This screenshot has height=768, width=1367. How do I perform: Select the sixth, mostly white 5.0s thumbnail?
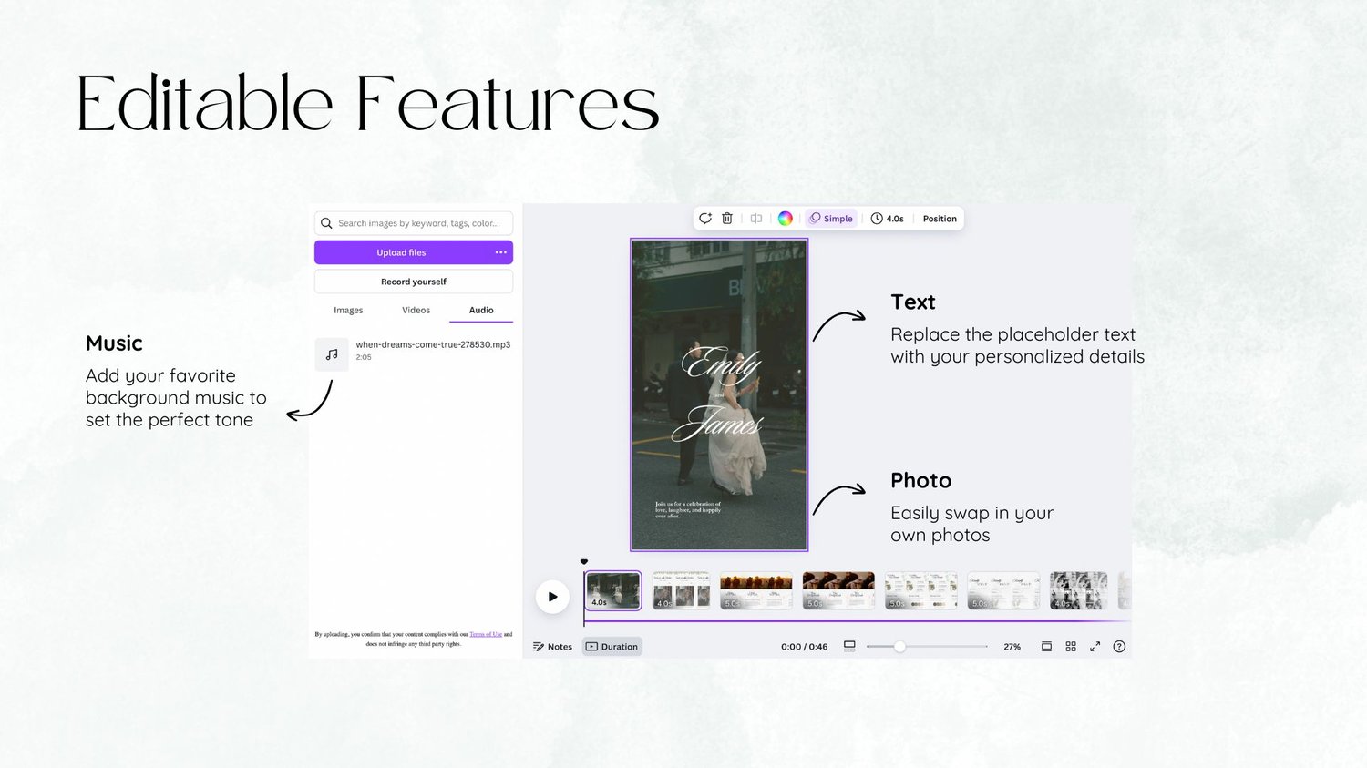pyautogui.click(x=1003, y=590)
